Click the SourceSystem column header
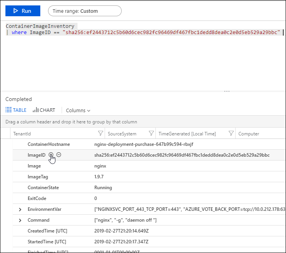The width and height of the screenshot is (286, 253). click(122, 134)
